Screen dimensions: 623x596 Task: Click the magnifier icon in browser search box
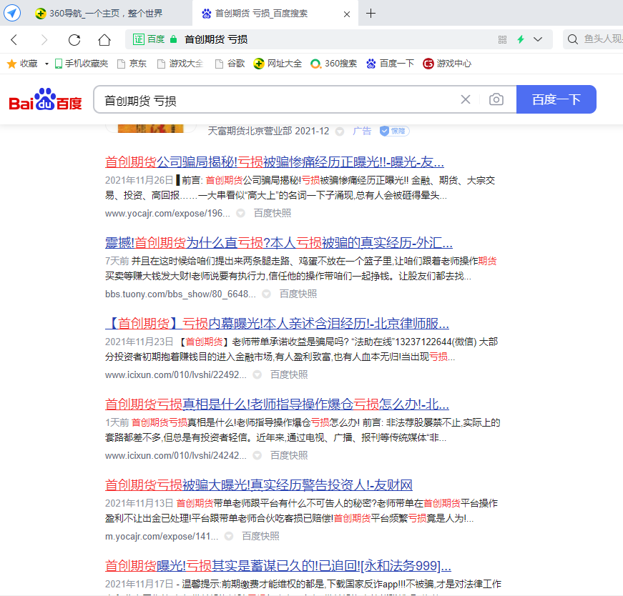coord(572,39)
